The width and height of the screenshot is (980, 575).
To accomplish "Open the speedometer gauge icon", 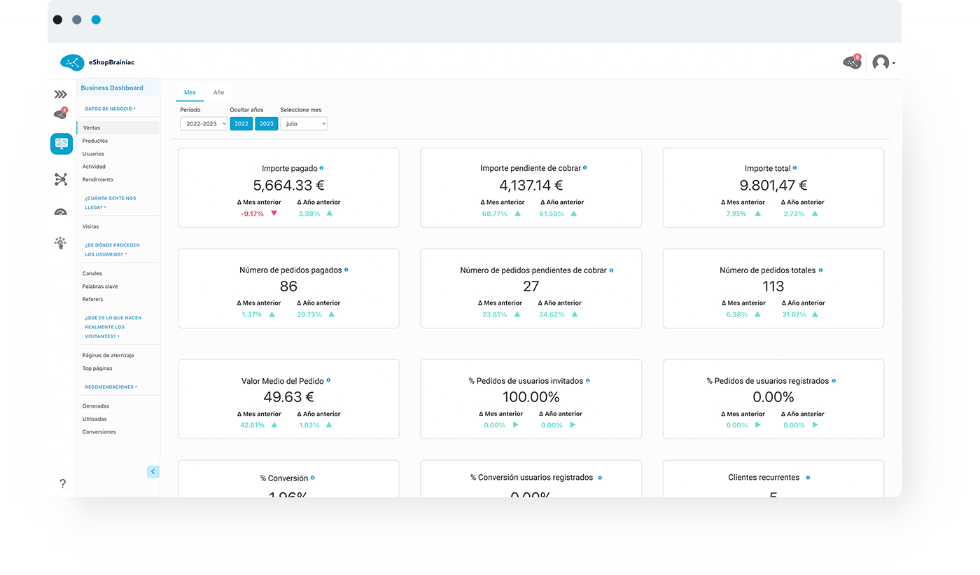I will pos(61,212).
